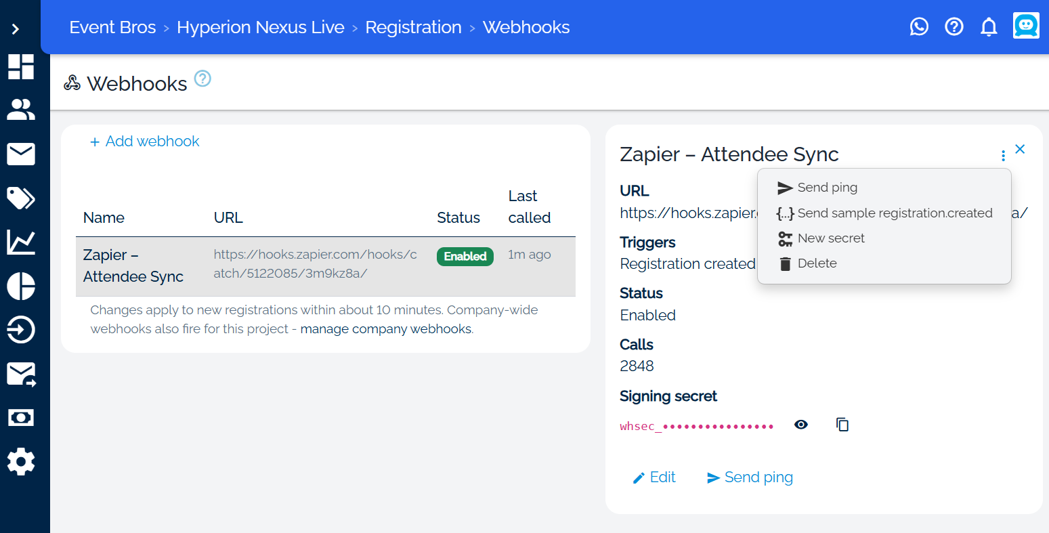Open the dashboard icon in the sidebar
Image resolution: width=1049 pixels, height=533 pixels.
21,66
